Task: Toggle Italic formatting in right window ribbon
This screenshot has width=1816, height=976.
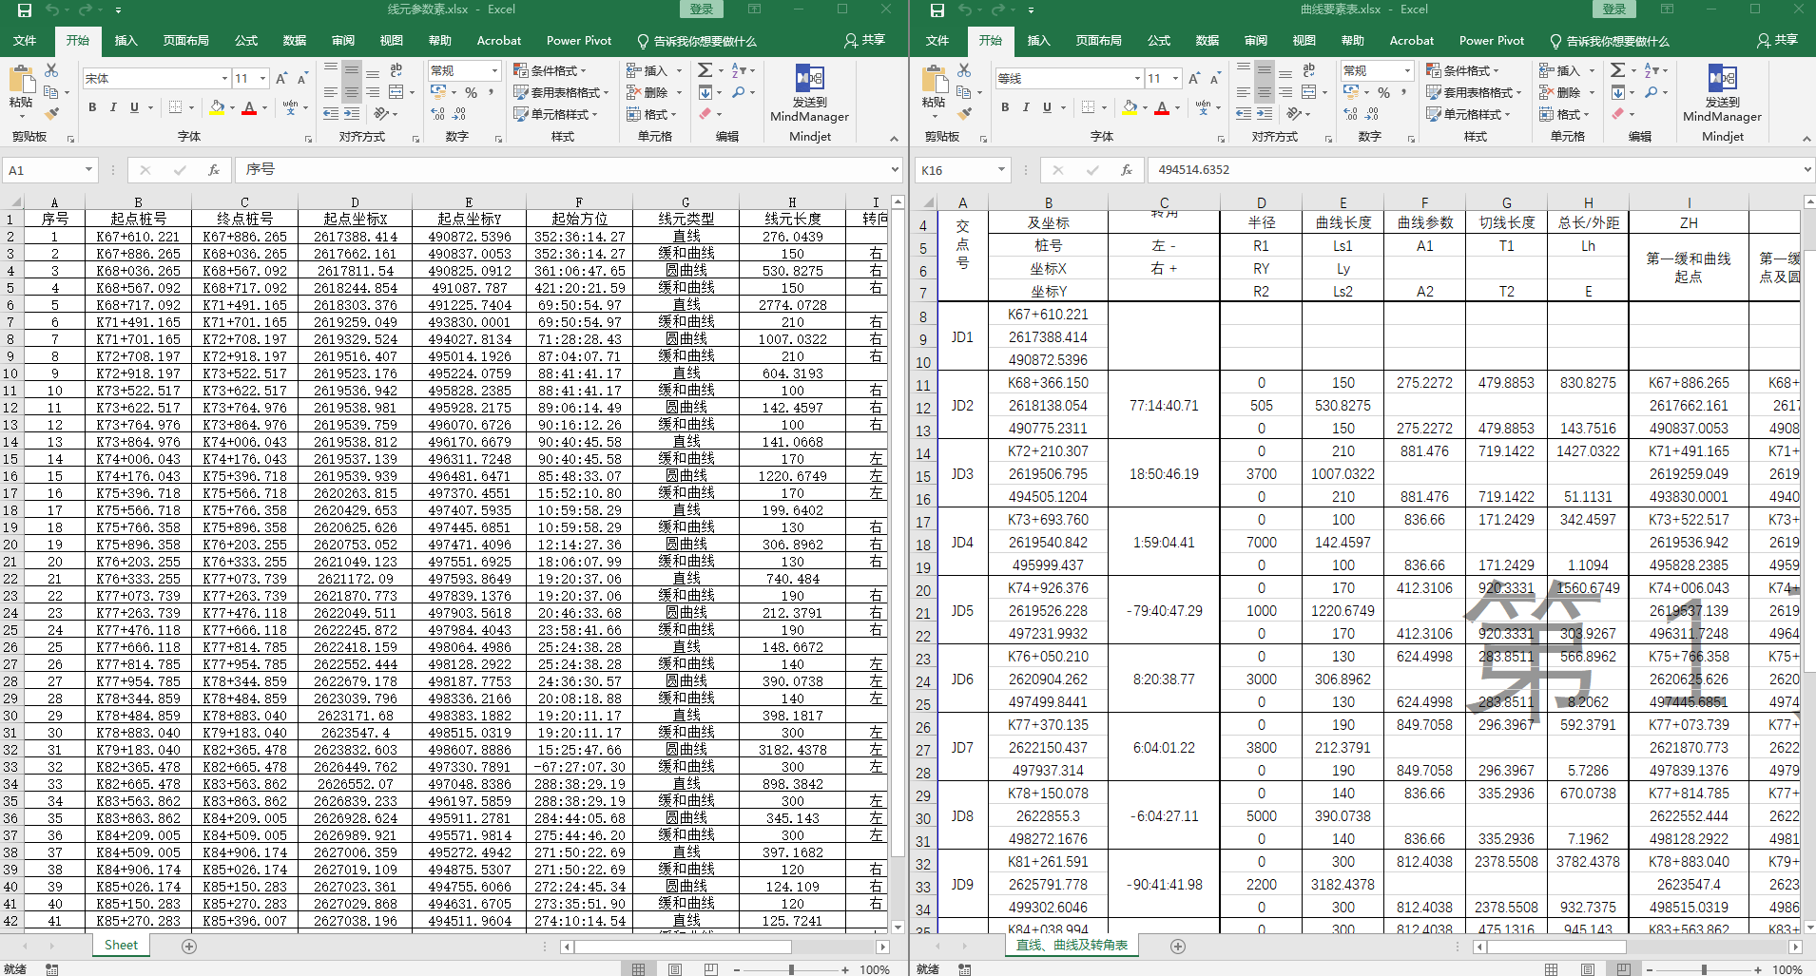Action: point(1026,107)
